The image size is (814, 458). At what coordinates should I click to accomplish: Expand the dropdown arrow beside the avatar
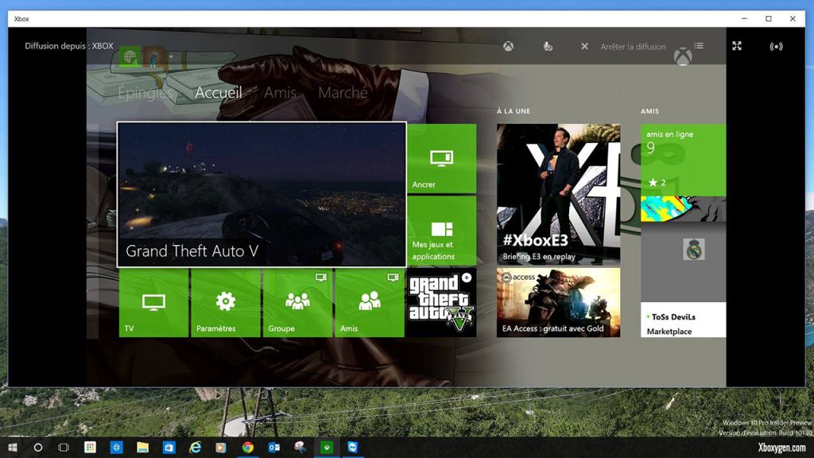click(171, 56)
